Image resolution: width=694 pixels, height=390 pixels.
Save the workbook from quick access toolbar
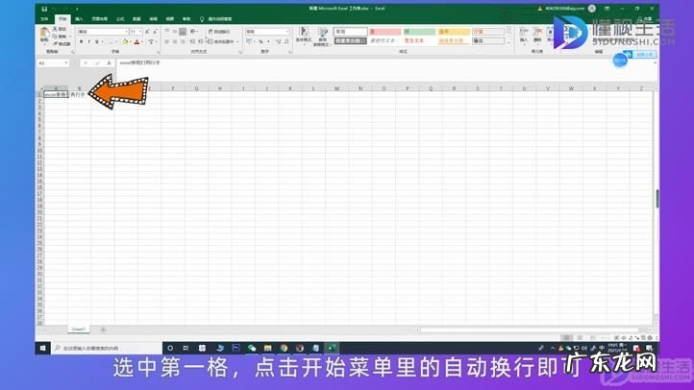[x=44, y=9]
